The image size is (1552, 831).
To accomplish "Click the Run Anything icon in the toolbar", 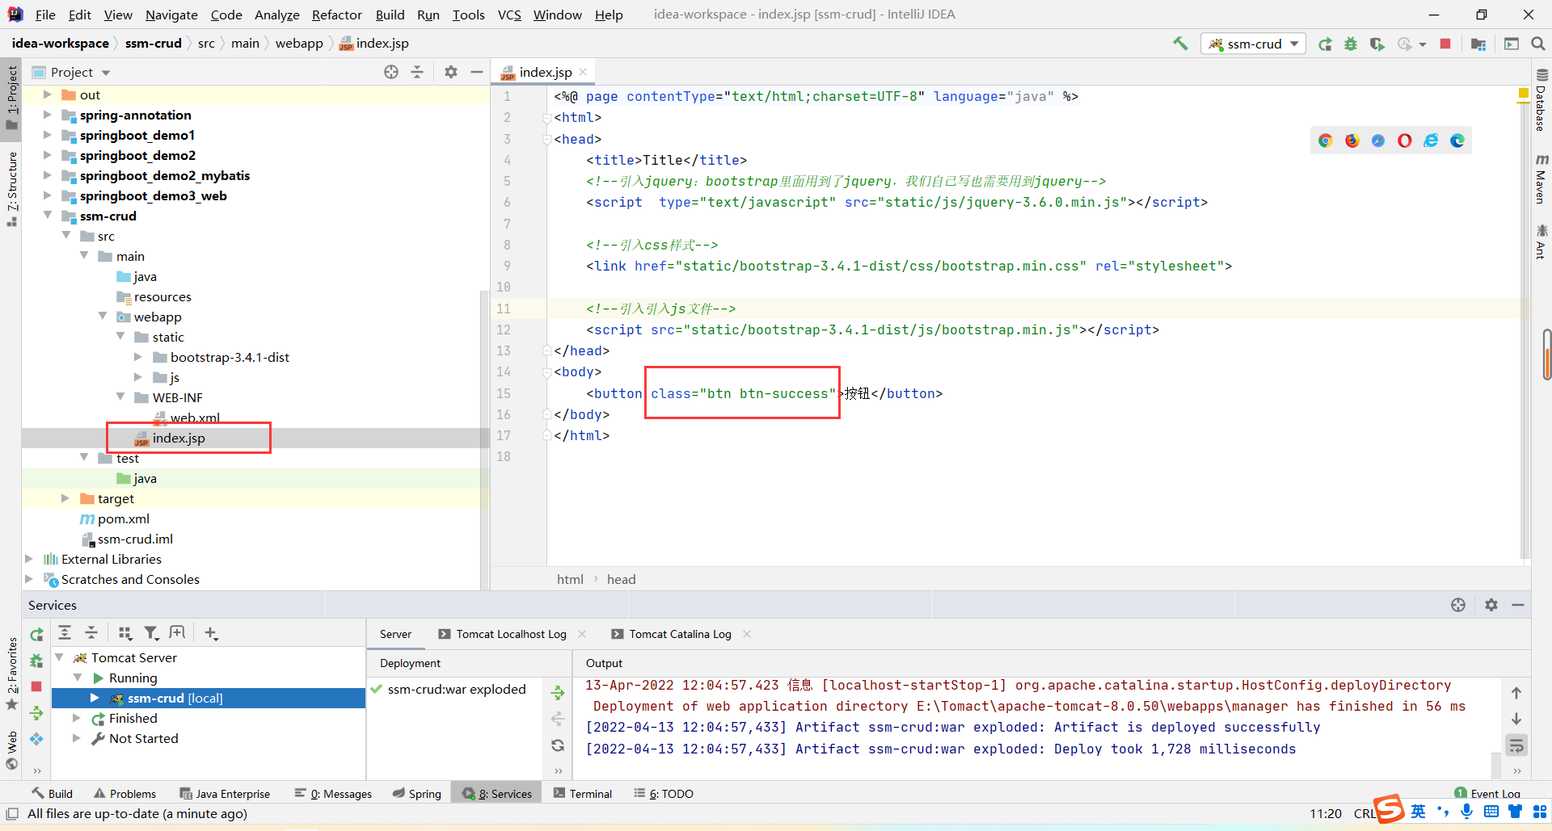I will (x=1512, y=44).
